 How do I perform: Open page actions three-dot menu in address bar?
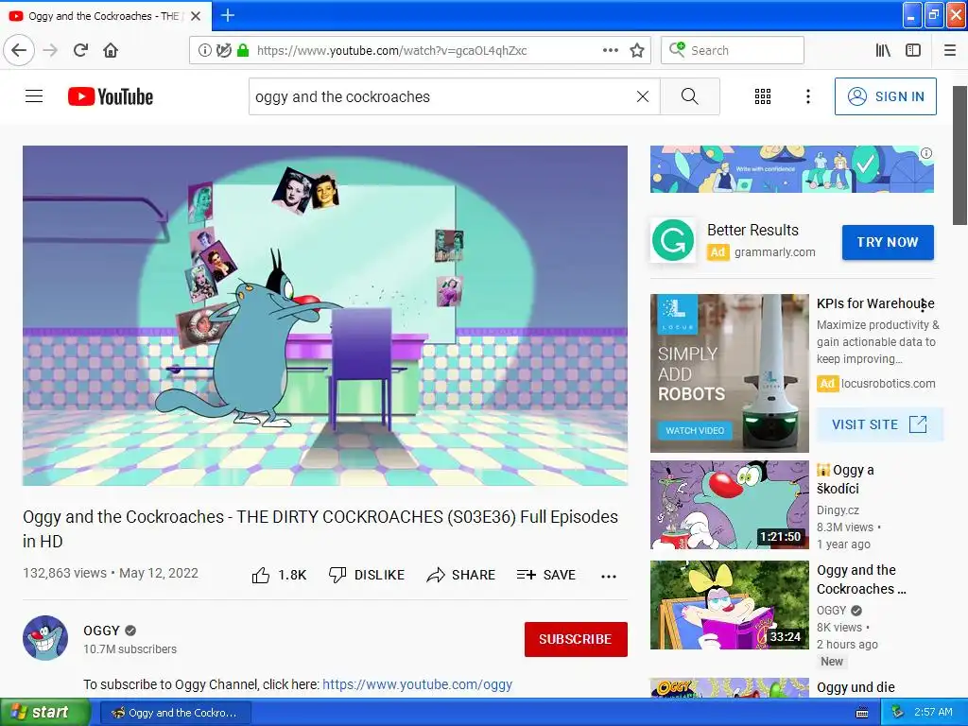610,50
